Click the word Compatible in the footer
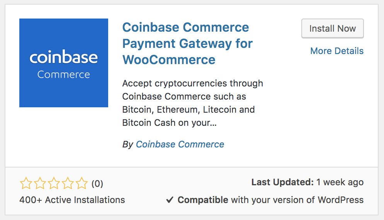Image resolution: width=384 pixels, height=220 pixels. (203, 200)
